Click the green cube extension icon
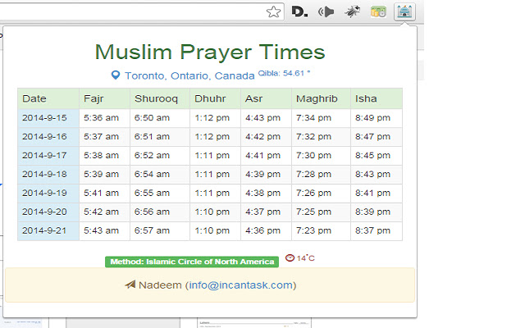Viewport: 525px width, 328px height. pos(378,12)
